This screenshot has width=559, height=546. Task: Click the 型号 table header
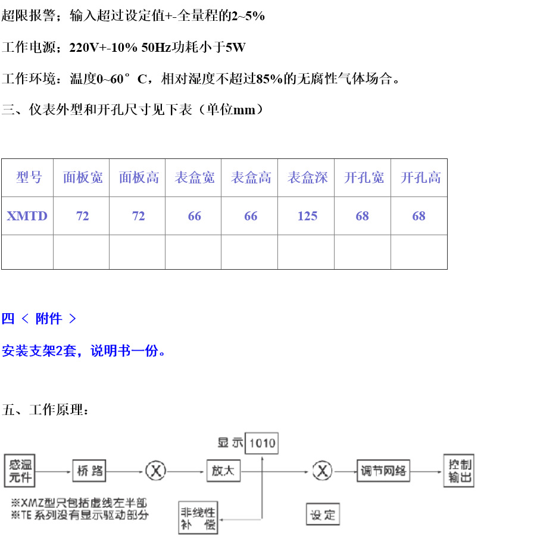pyautogui.click(x=27, y=177)
